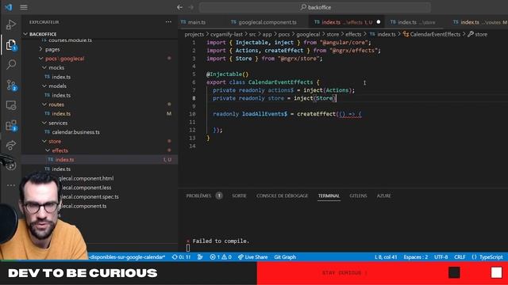Collapse the services folder
Image resolution: width=508 pixels, height=285 pixels.
point(58,123)
